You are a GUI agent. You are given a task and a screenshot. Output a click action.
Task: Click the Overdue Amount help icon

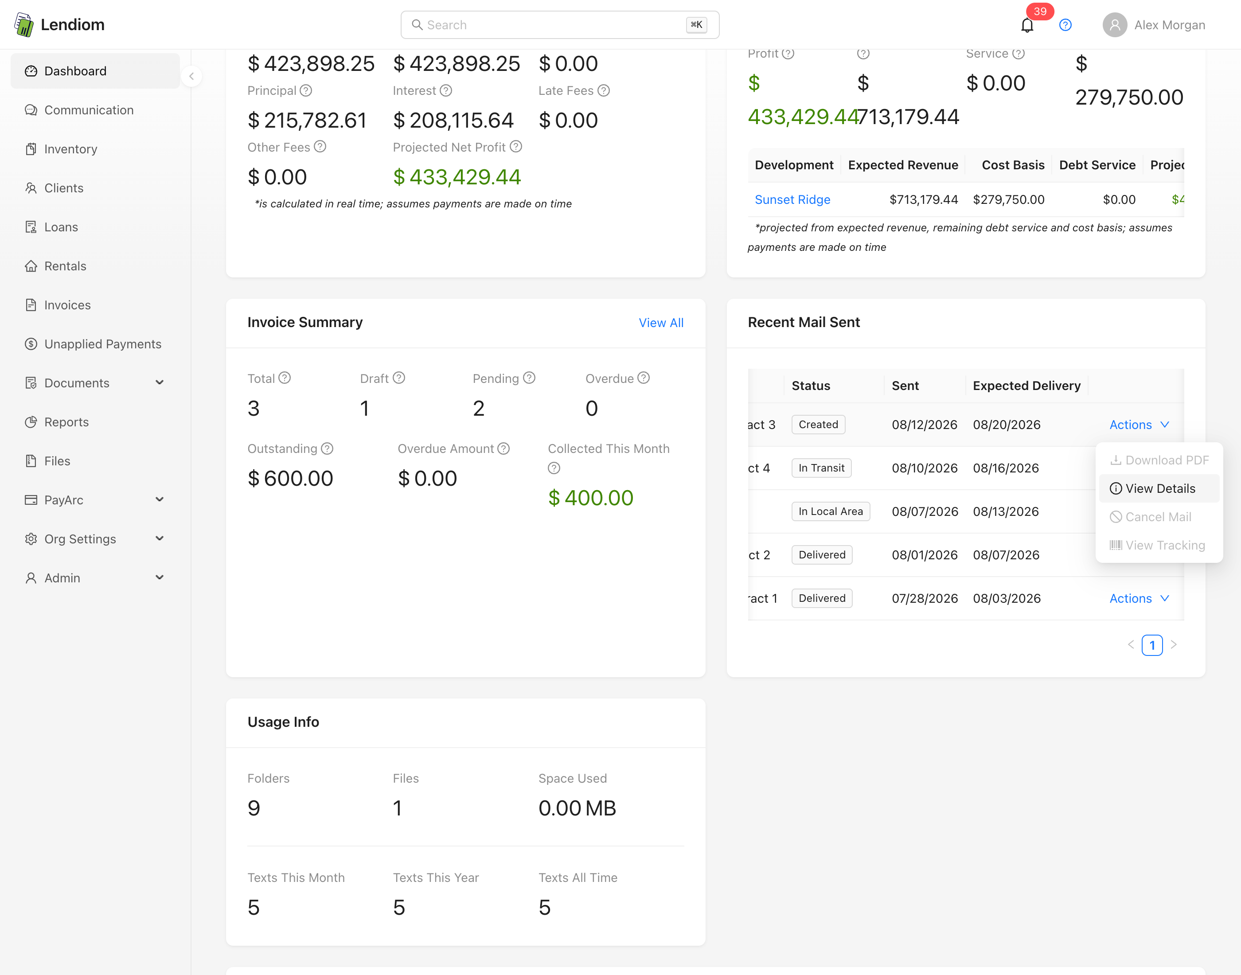tap(503, 448)
